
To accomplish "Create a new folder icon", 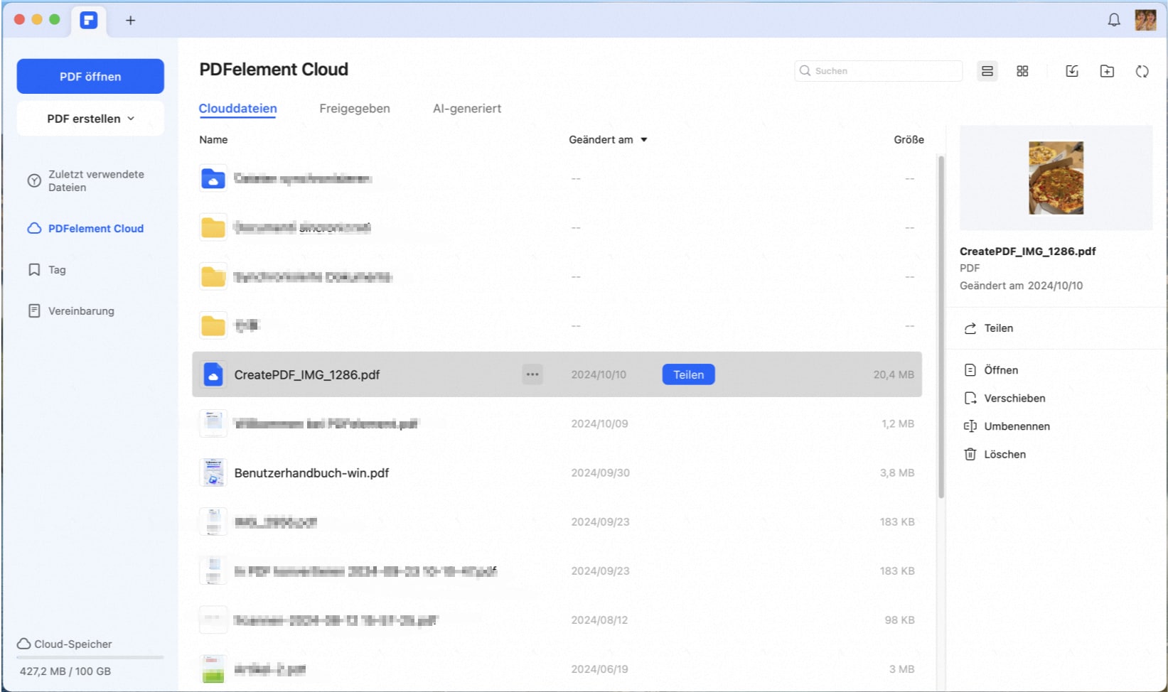I will (x=1107, y=71).
